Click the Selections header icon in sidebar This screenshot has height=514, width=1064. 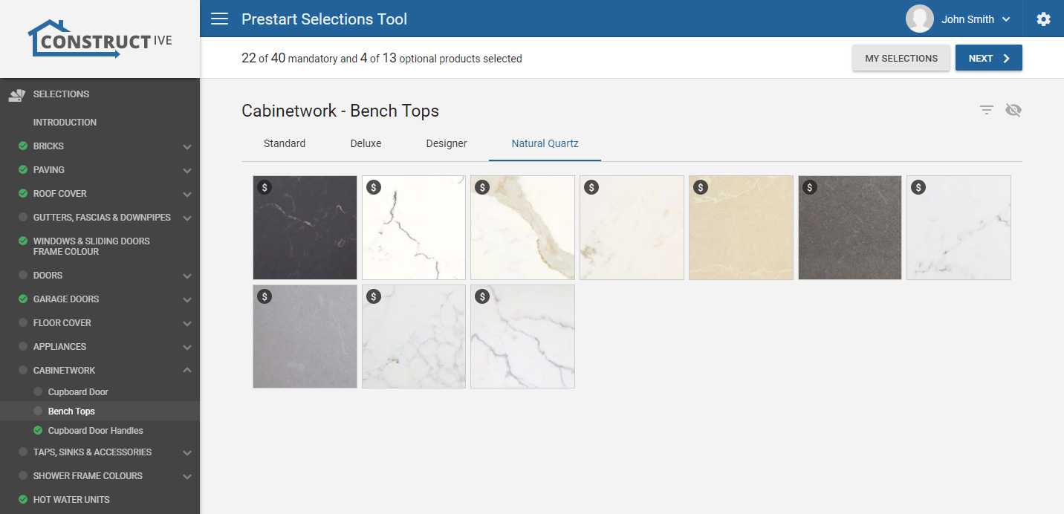[16, 94]
